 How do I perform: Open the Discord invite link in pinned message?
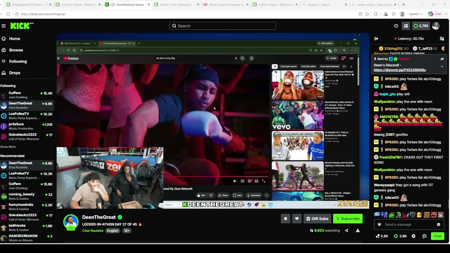click(399, 70)
